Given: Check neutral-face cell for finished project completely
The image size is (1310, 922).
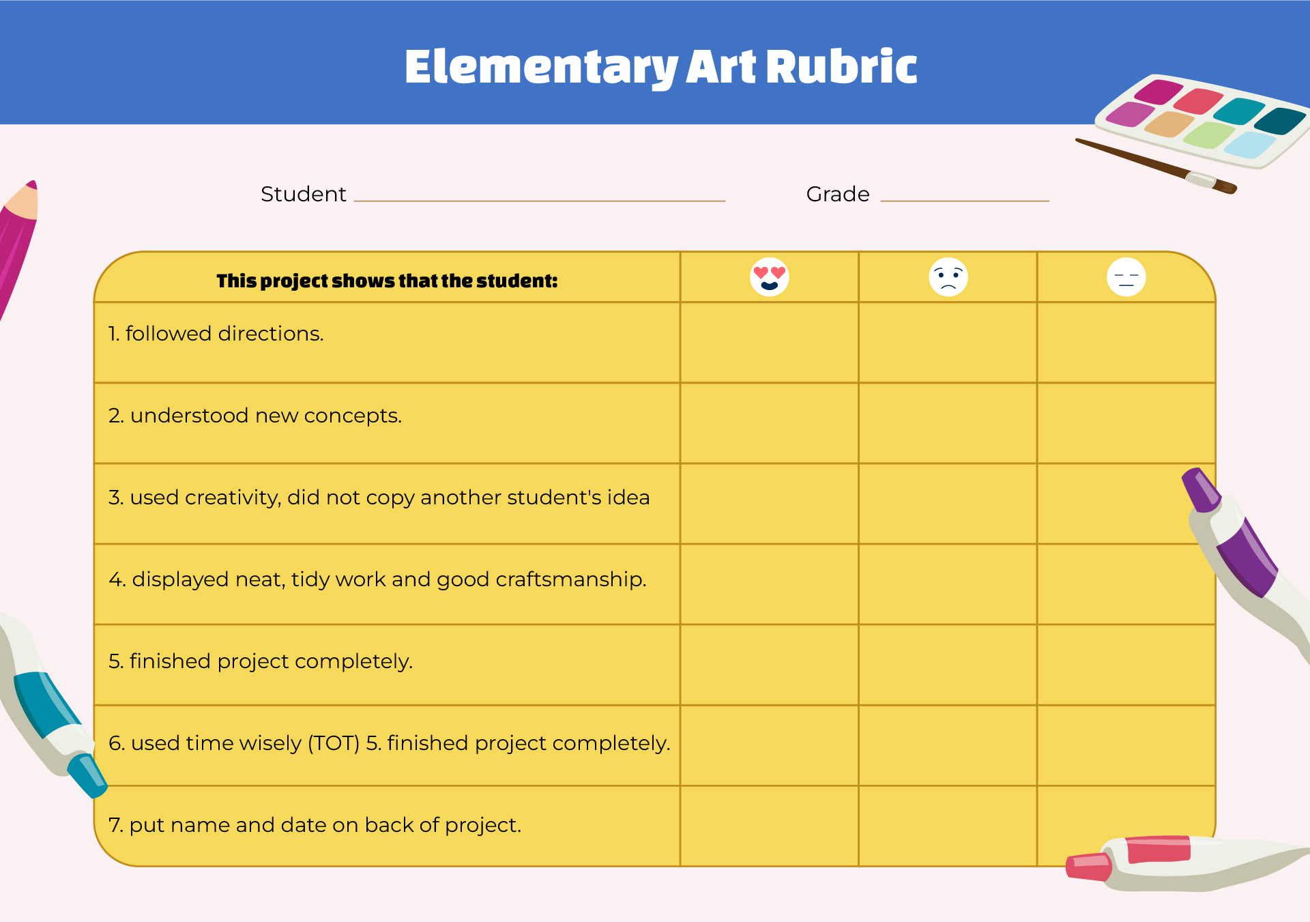Looking at the screenshot, I should [1126, 665].
